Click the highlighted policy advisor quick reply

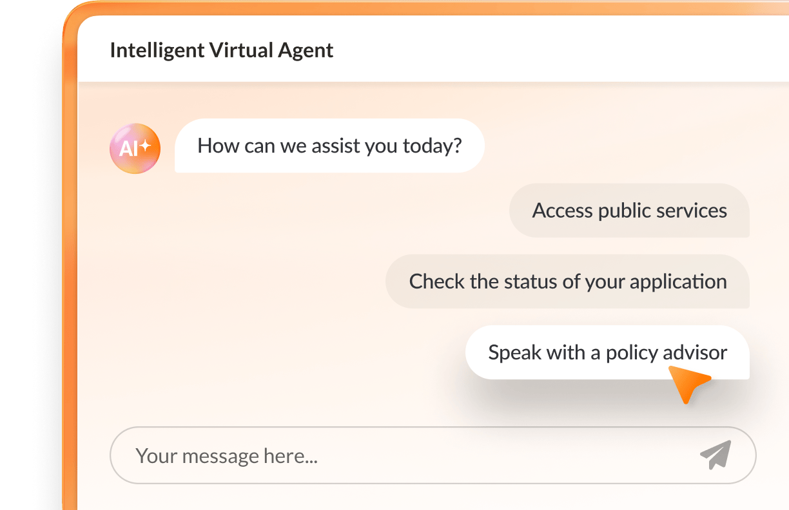(x=607, y=352)
